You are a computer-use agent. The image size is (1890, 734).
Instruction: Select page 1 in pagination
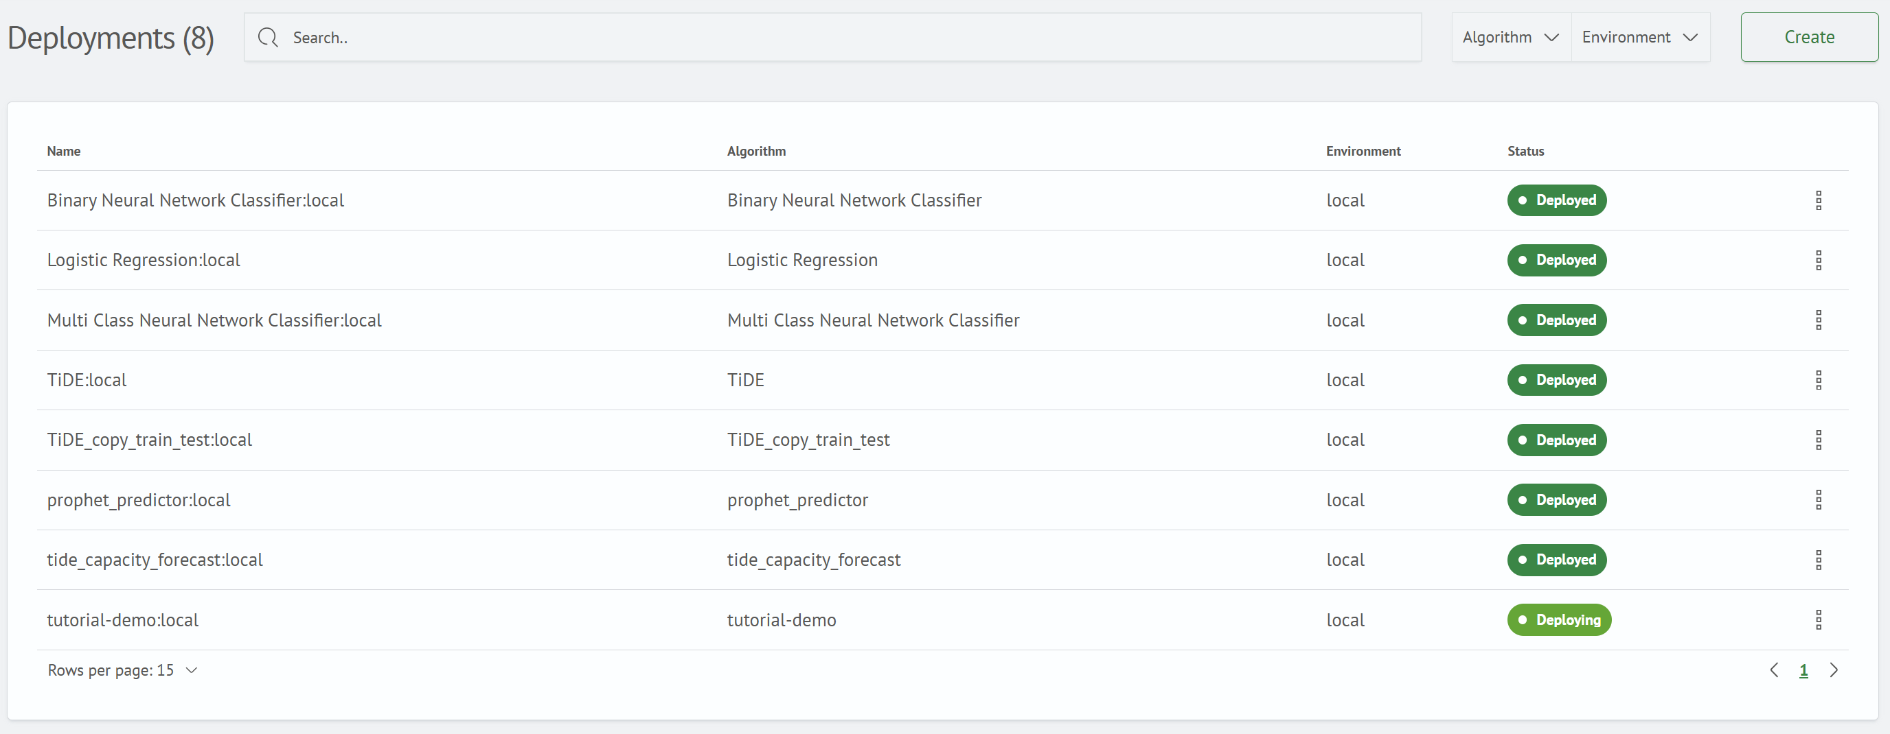coord(1803,670)
